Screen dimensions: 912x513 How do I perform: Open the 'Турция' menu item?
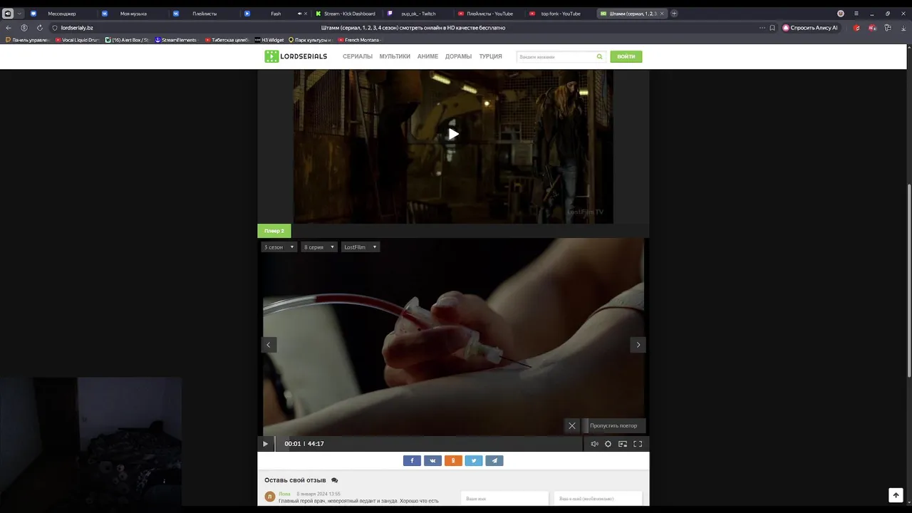491,56
